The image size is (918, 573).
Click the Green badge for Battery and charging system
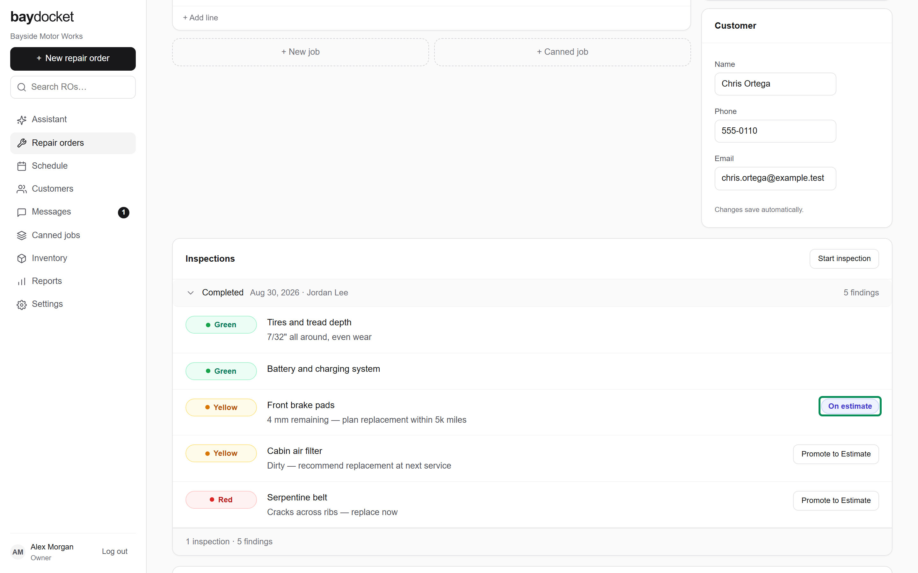coord(221,371)
